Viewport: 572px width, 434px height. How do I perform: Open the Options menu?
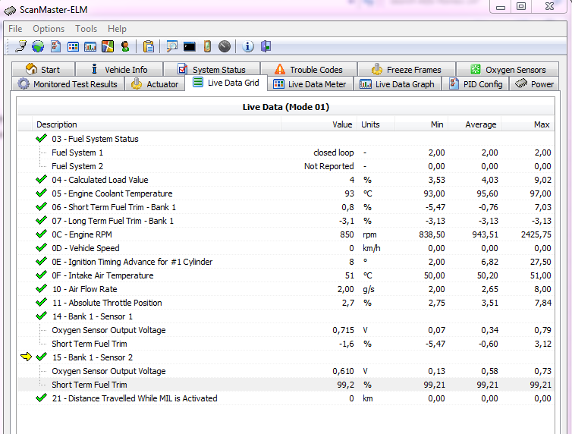click(49, 29)
